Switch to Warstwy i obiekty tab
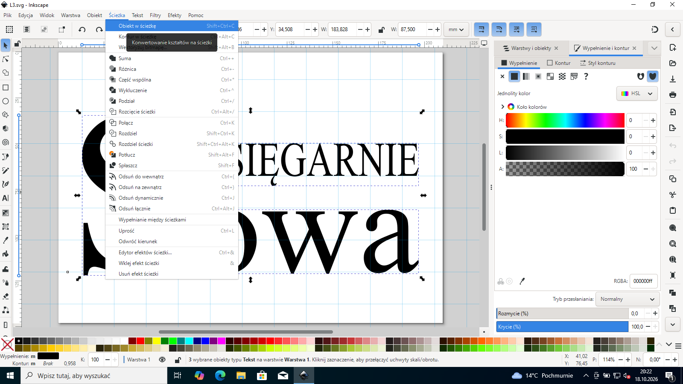This screenshot has width=683, height=384. [x=531, y=48]
